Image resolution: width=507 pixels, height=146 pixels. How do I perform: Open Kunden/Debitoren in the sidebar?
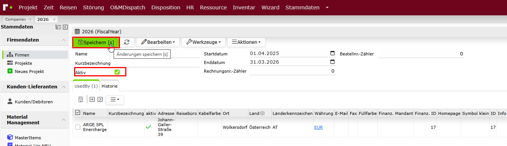click(x=34, y=102)
